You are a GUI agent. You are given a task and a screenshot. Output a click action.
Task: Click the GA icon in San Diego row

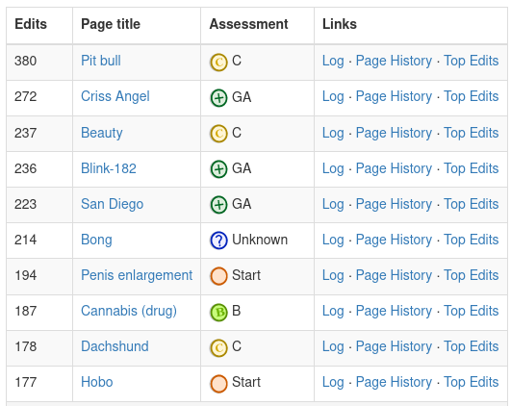[218, 205]
